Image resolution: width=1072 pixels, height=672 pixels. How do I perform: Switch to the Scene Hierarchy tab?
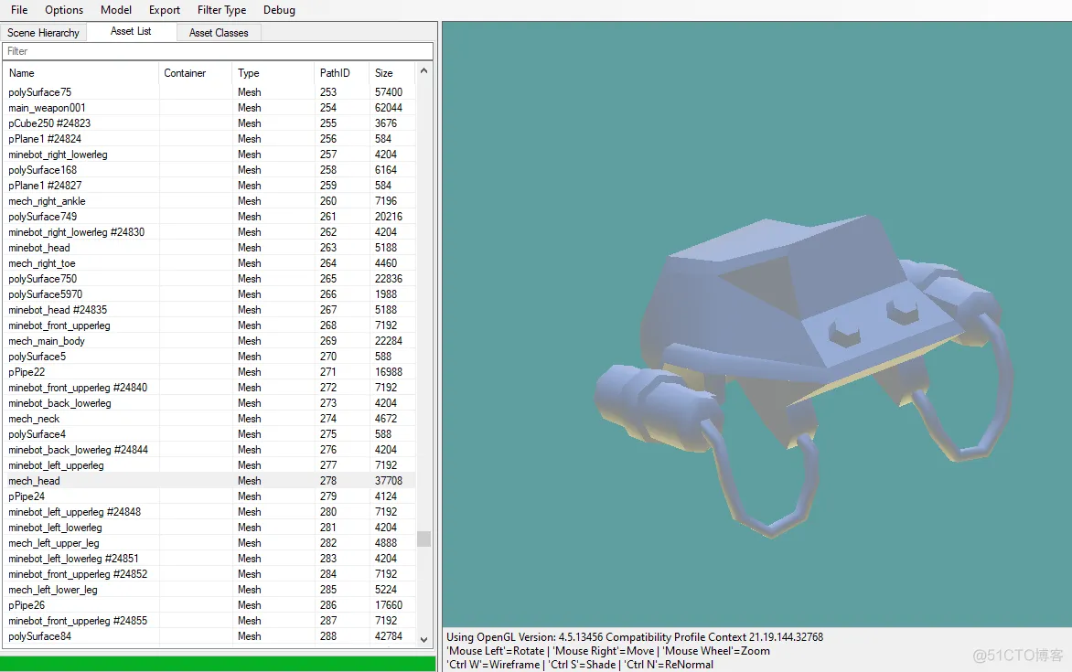43,33
